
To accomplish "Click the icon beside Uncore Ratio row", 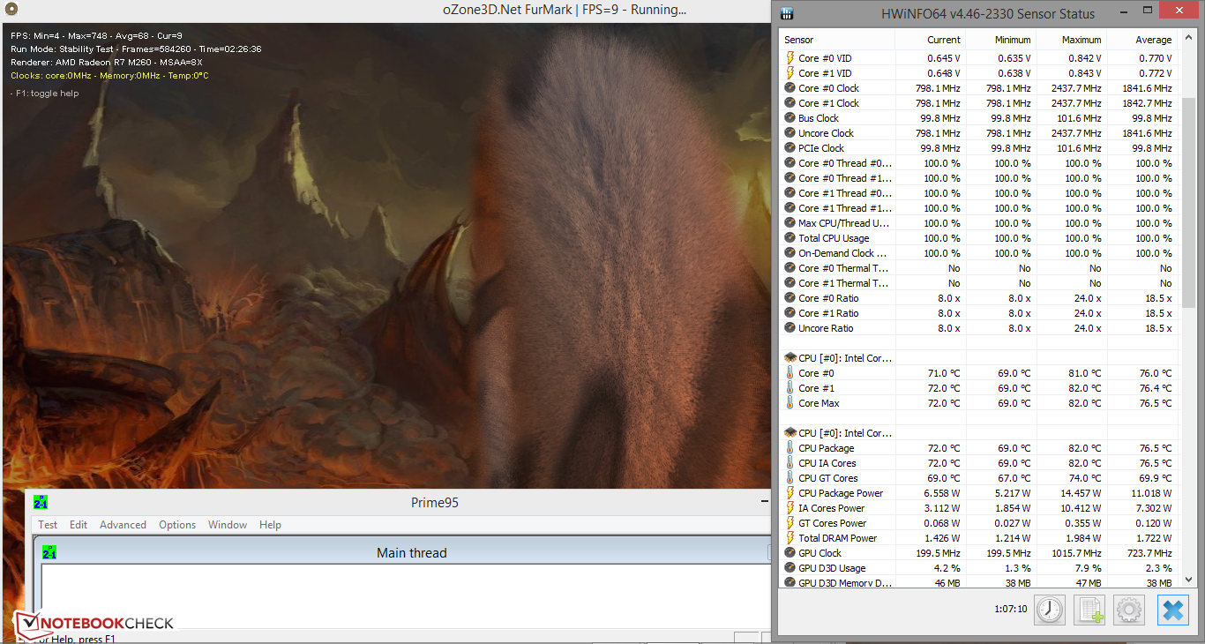I will (x=790, y=328).
